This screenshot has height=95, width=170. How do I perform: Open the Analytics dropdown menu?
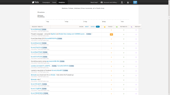(x=63, y=2)
